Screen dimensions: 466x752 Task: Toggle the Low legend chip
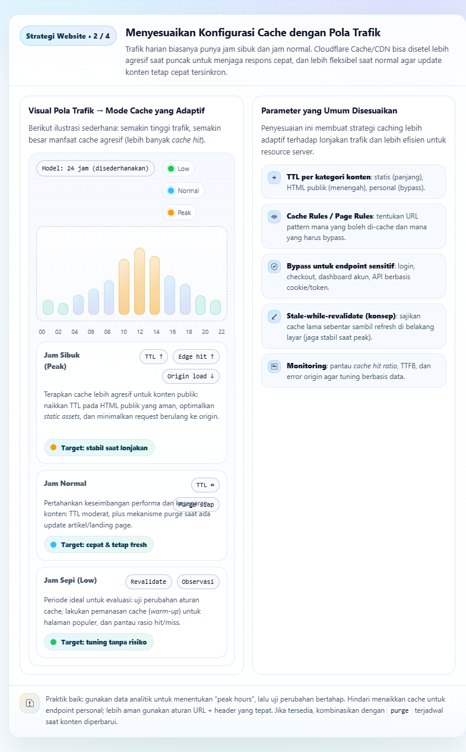(179, 169)
